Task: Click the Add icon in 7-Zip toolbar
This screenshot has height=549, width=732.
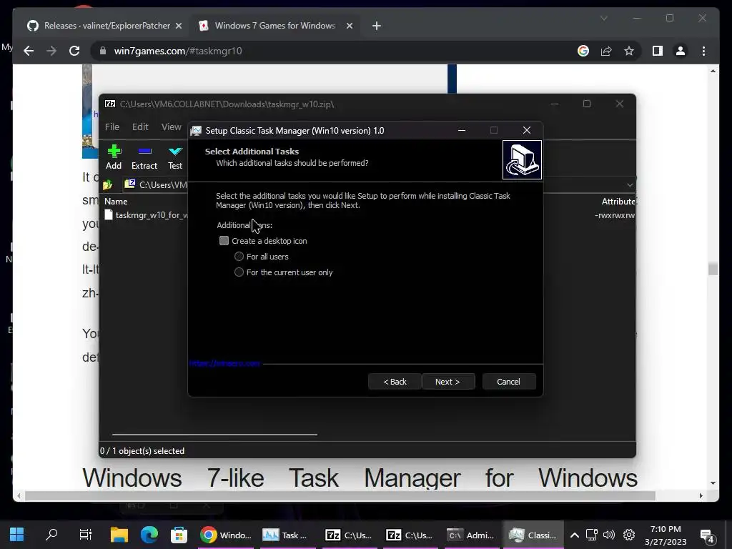Action: click(114, 157)
